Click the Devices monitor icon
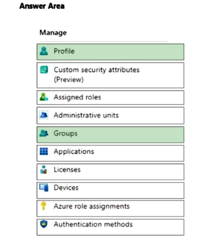 click(x=44, y=188)
